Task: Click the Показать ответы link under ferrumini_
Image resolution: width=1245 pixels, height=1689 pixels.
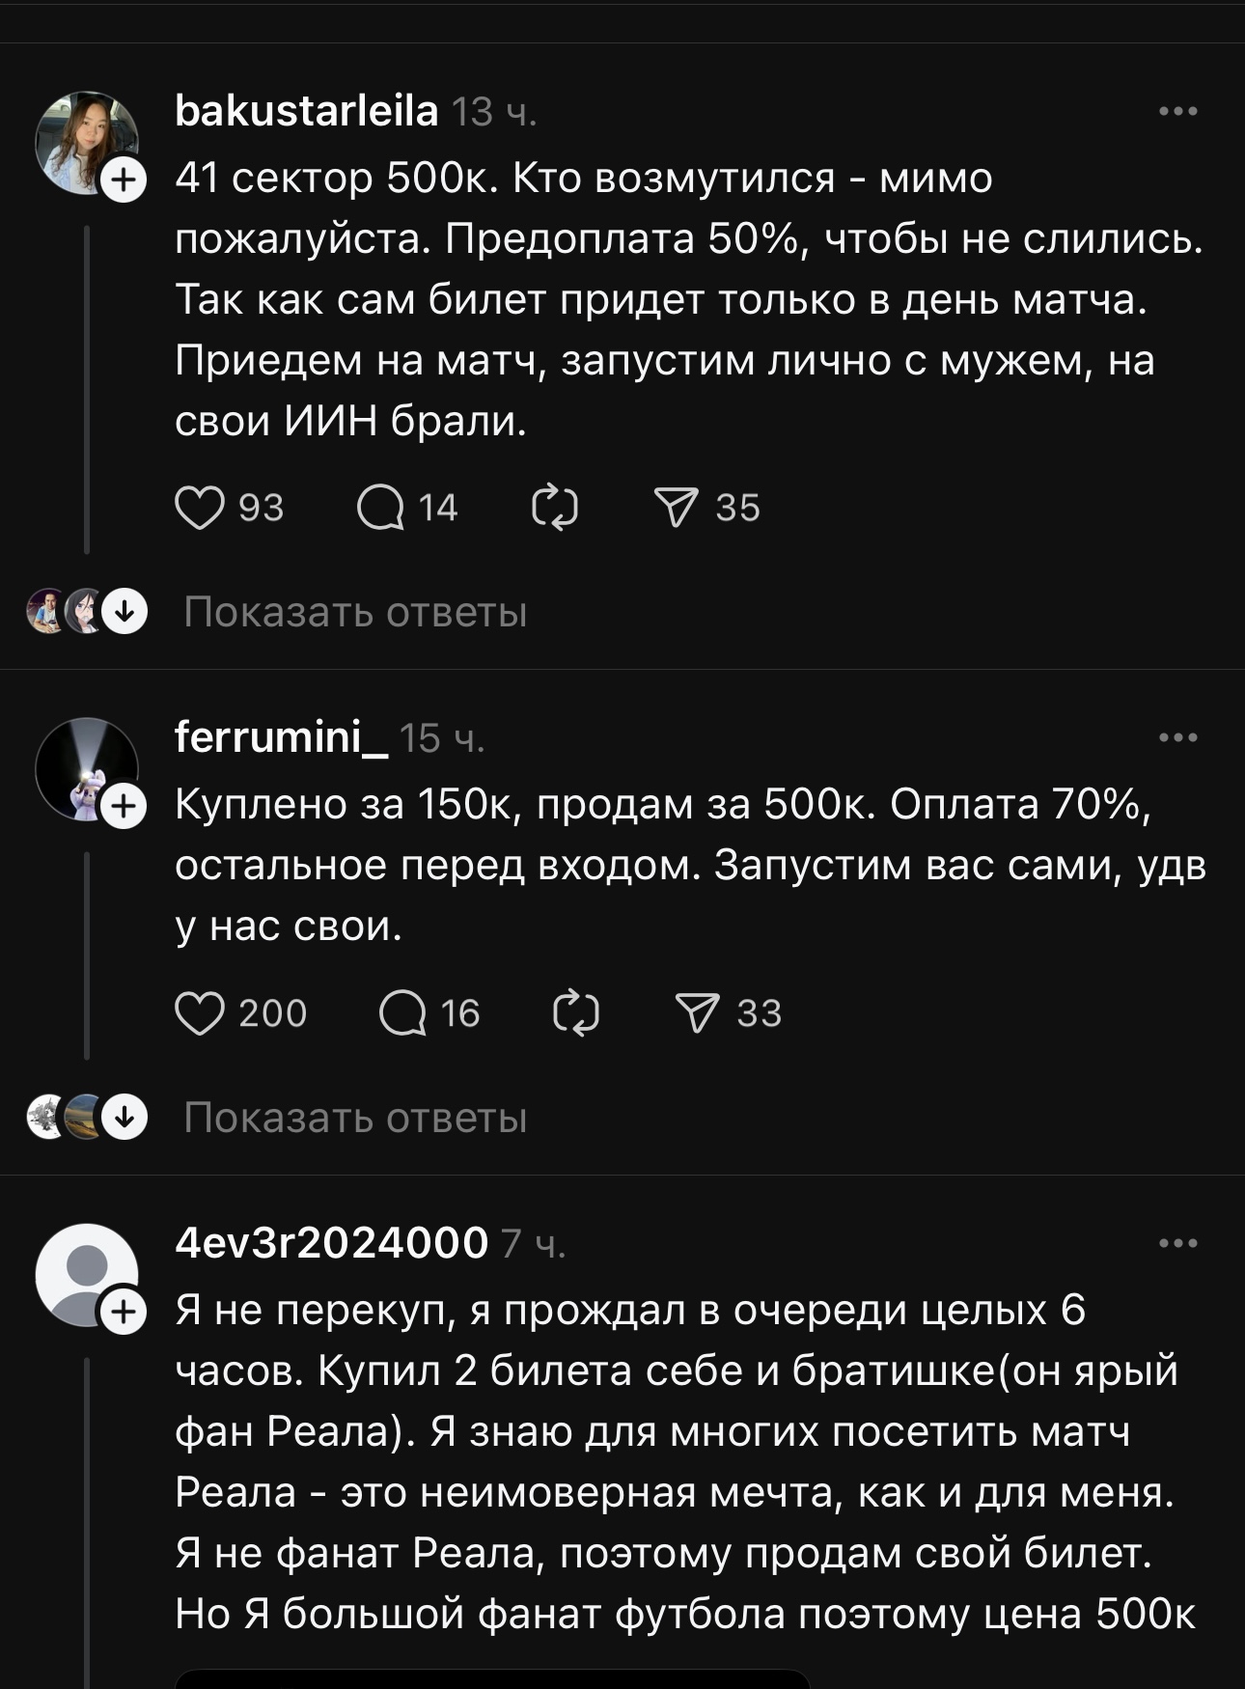Action: tap(355, 1120)
